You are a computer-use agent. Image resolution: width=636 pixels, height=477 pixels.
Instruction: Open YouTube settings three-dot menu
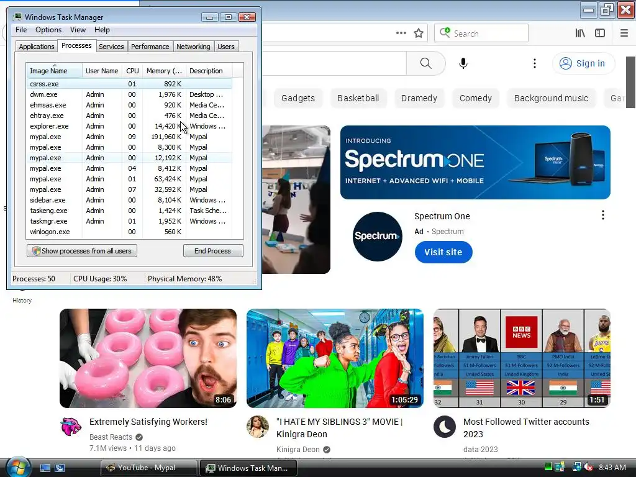(535, 63)
